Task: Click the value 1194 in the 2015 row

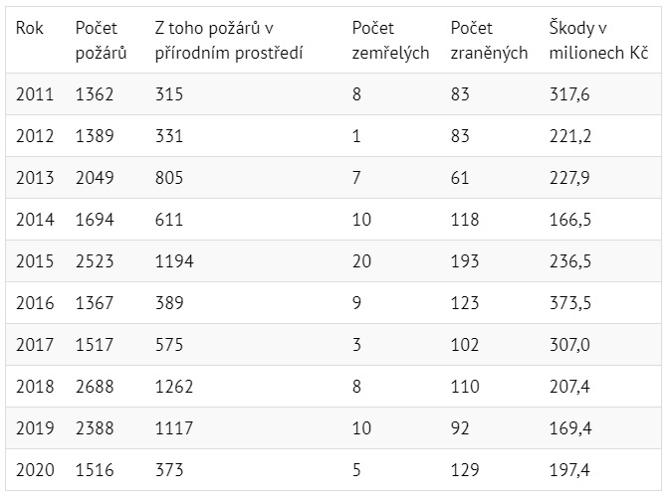Action: coord(174,260)
